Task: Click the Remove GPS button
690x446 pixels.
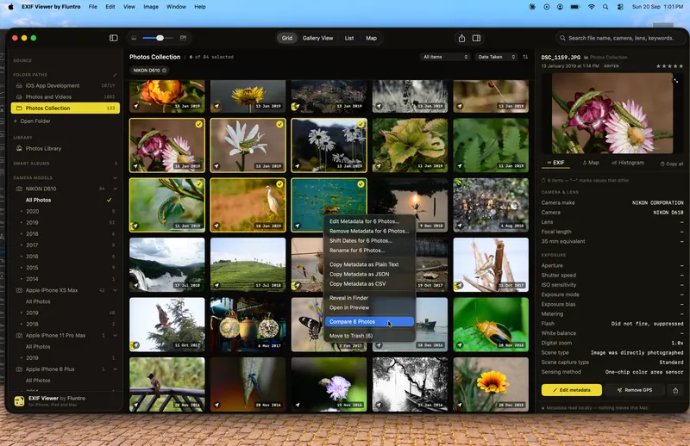Action: pos(635,390)
